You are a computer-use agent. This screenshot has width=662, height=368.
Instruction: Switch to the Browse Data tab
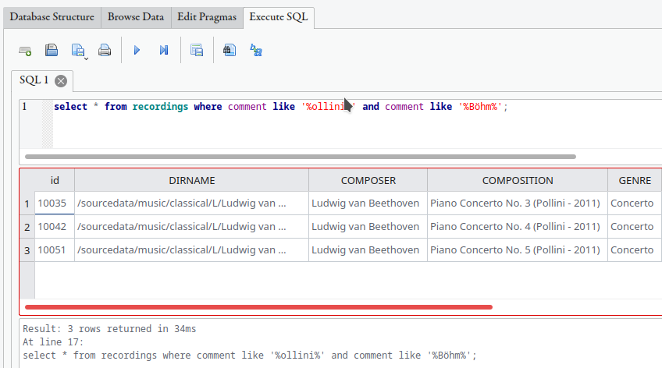136,16
